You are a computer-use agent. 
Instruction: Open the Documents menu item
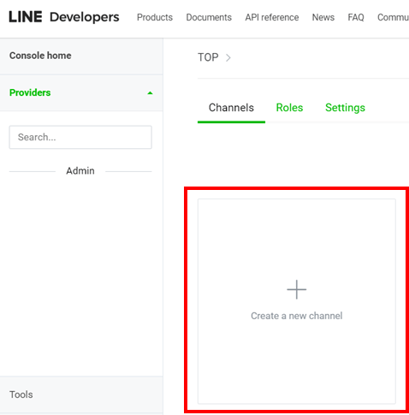click(209, 17)
